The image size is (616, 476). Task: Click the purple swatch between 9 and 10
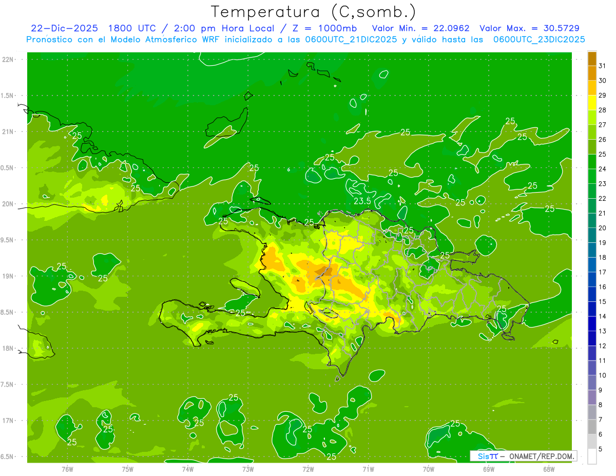pos(592,383)
